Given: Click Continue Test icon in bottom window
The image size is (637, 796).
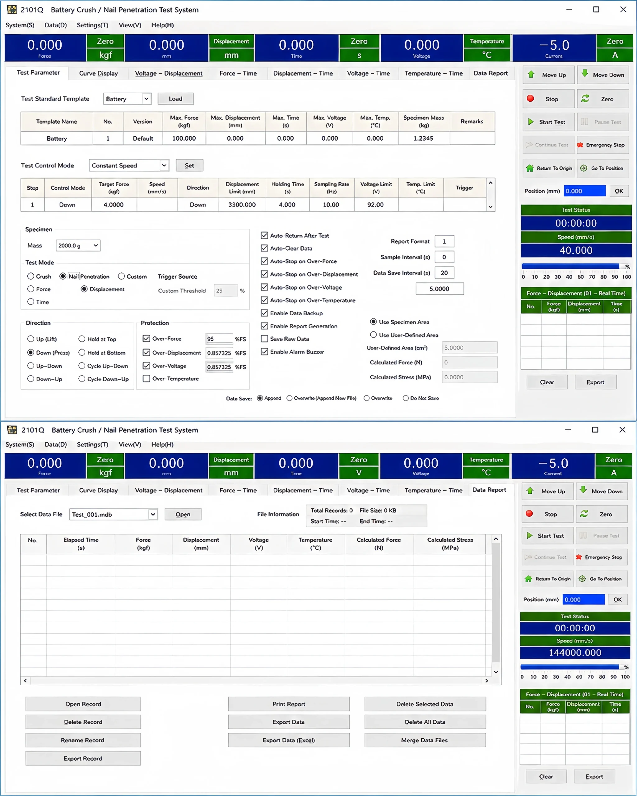Looking at the screenshot, I should point(528,557).
